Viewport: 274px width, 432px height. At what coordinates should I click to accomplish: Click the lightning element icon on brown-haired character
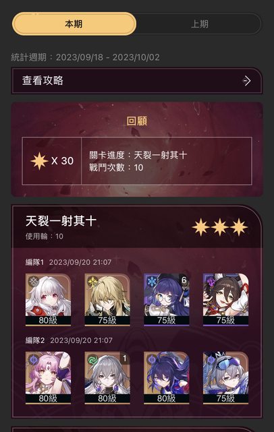click(x=211, y=282)
